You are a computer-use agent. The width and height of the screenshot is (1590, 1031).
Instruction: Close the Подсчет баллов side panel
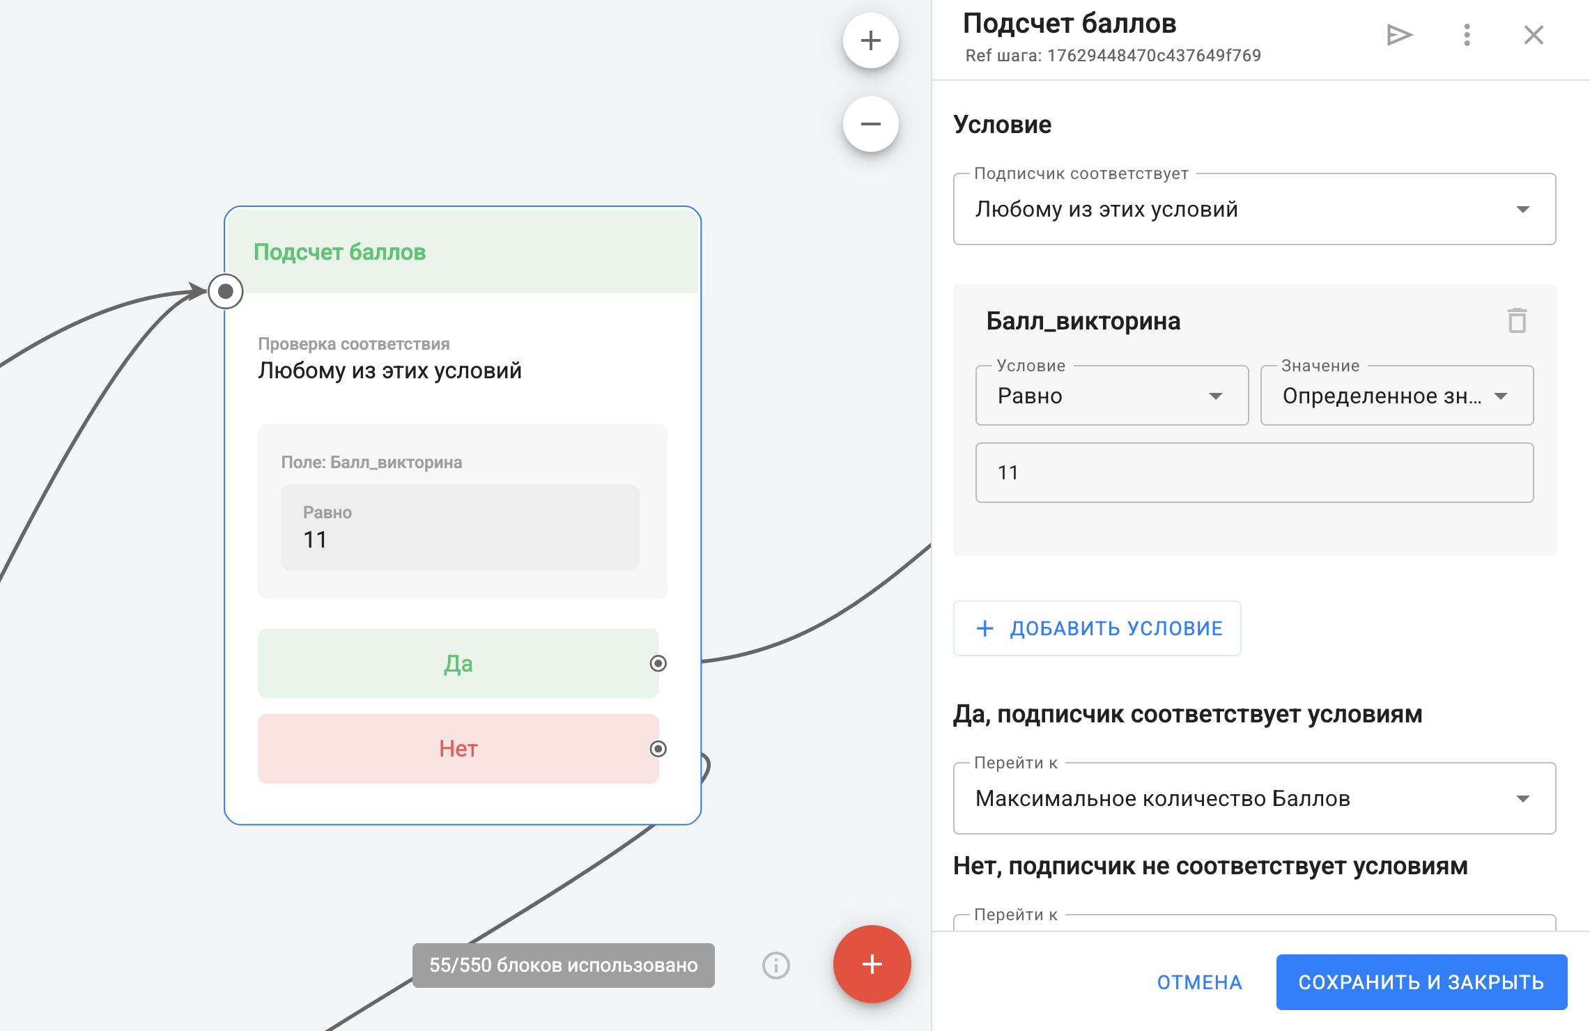1534,35
